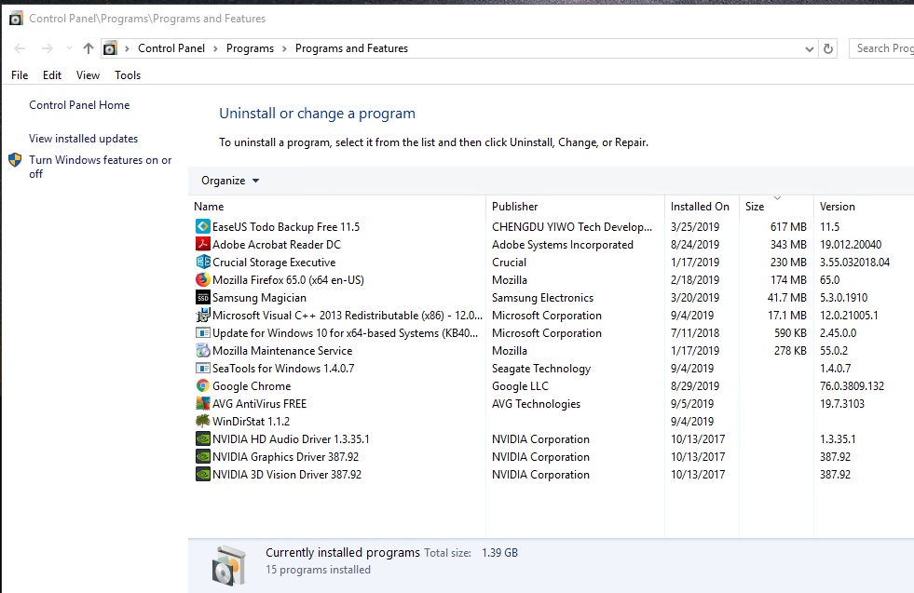The image size is (914, 593).
Task: Click the Google LLC publisher cell
Action: point(520,386)
